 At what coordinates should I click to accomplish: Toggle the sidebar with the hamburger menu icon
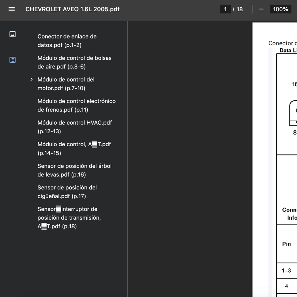[12, 9]
